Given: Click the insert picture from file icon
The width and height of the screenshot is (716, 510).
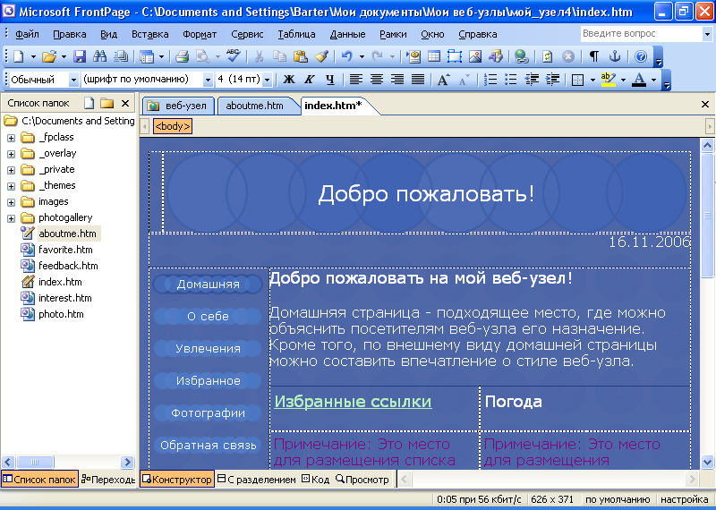Looking at the screenshot, I should click(x=475, y=56).
